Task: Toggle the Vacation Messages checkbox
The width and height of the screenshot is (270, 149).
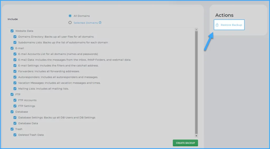Action: coord(15,83)
